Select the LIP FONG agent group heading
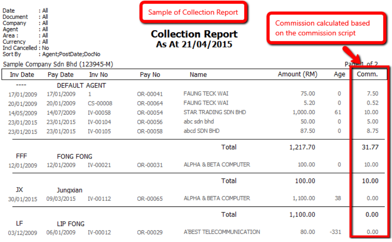This screenshot has height=242, width=392. [71, 224]
